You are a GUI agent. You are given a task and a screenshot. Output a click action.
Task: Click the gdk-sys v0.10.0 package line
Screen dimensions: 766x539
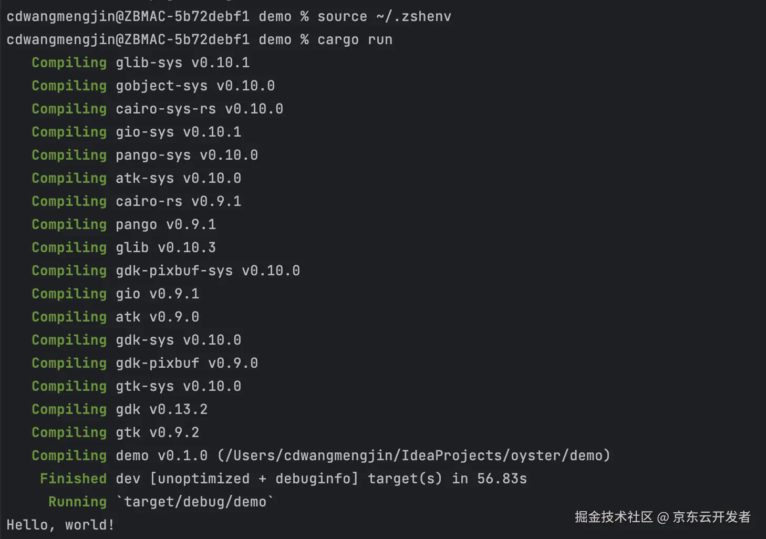178,340
